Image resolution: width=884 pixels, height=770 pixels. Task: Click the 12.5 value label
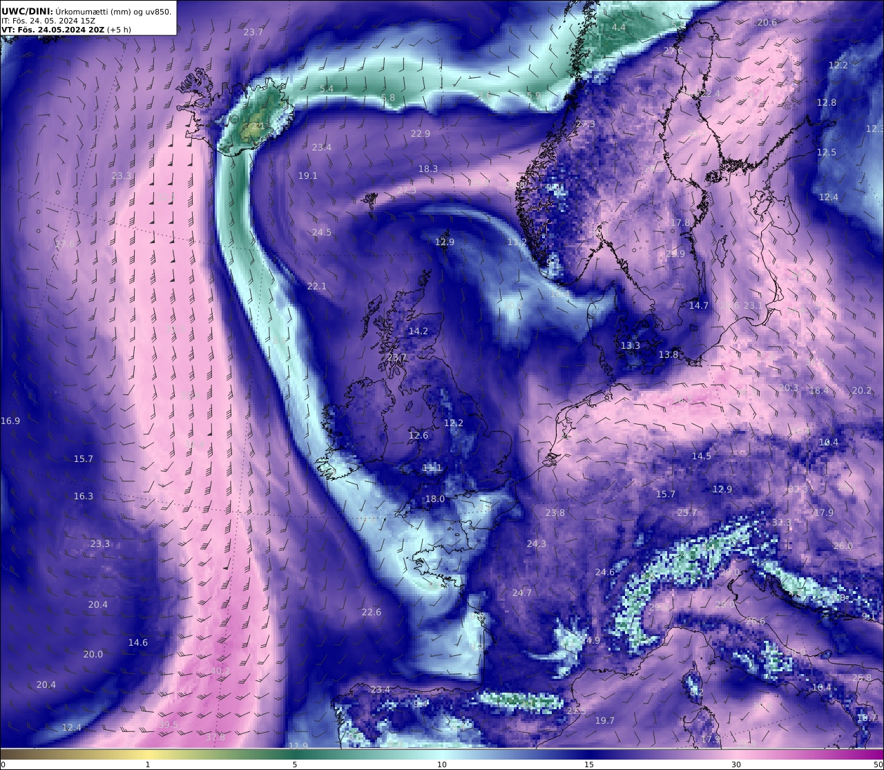(827, 153)
